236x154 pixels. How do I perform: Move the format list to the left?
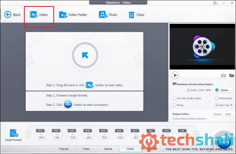[28, 134]
